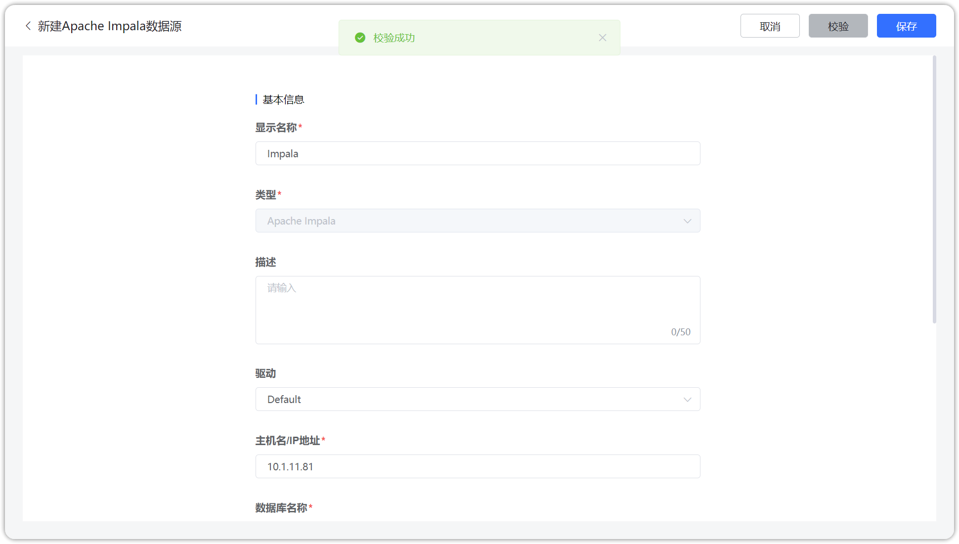The width and height of the screenshot is (959, 544).
Task: Click the 取消 button
Action: pyautogui.click(x=770, y=26)
